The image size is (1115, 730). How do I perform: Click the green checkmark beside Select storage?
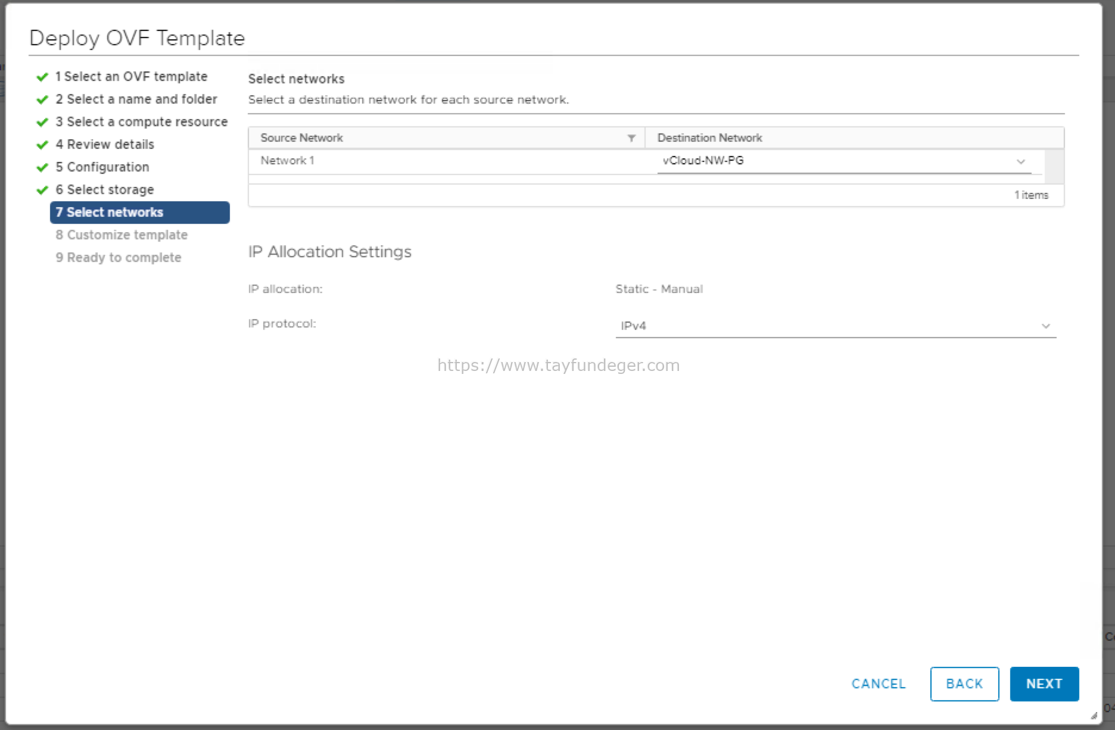click(x=42, y=190)
